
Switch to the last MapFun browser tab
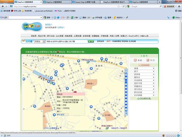pos(143,2)
